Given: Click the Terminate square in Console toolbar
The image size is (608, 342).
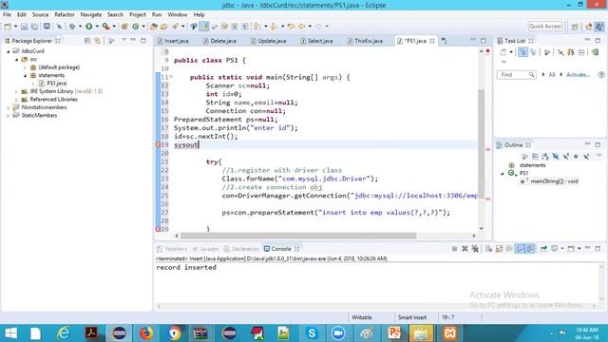Looking at the screenshot, I should click(454, 249).
